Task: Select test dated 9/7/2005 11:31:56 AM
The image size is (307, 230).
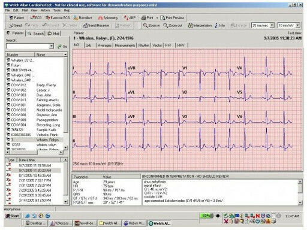Action: (x=35, y=165)
